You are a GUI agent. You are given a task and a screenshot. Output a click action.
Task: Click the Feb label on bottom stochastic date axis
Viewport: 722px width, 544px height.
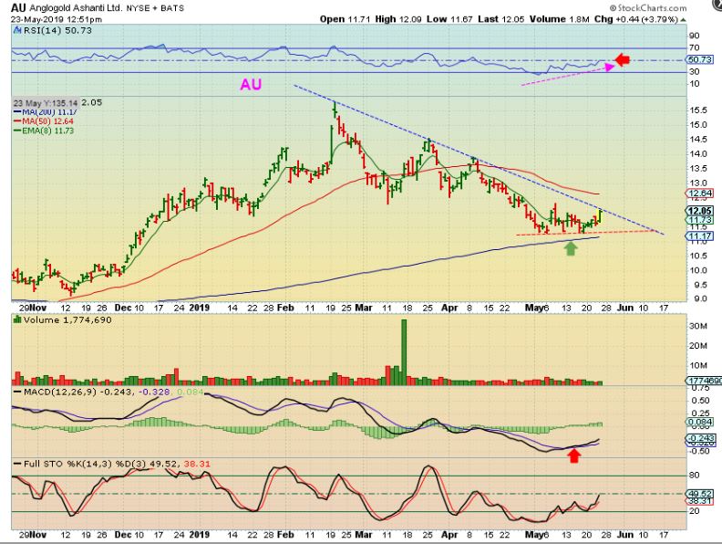(x=285, y=535)
